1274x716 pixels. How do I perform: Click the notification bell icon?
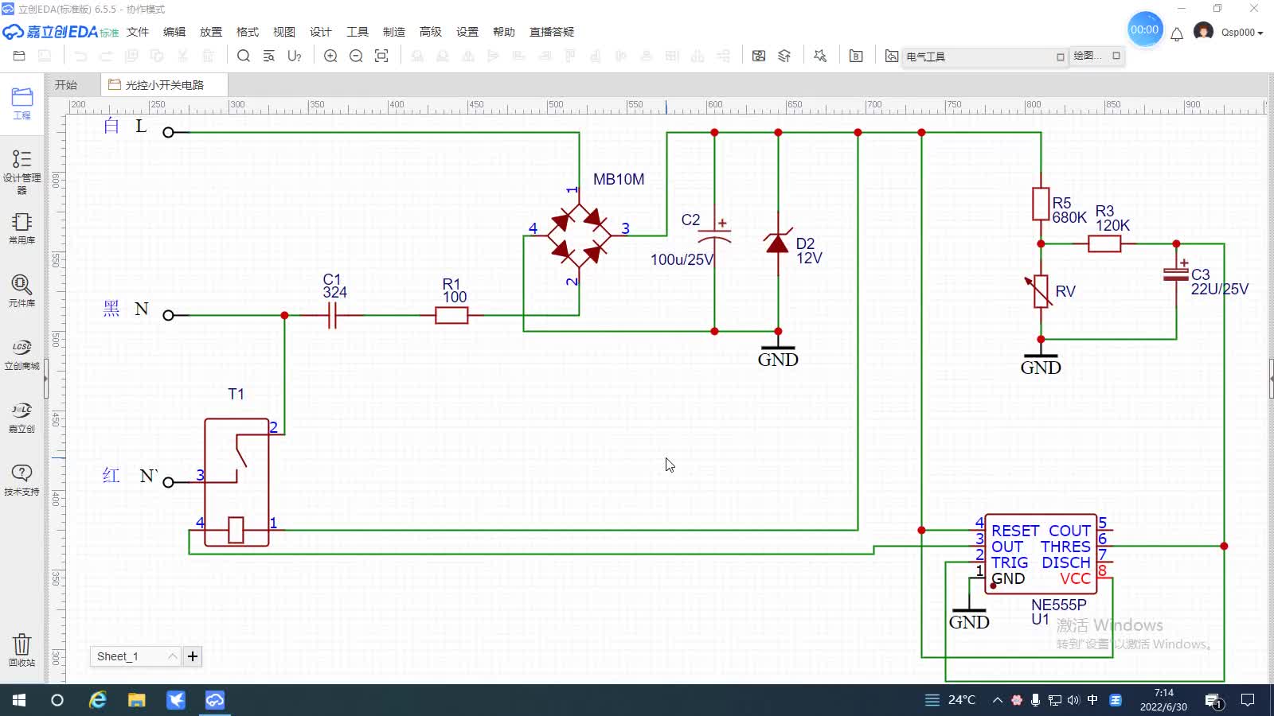click(x=1177, y=33)
